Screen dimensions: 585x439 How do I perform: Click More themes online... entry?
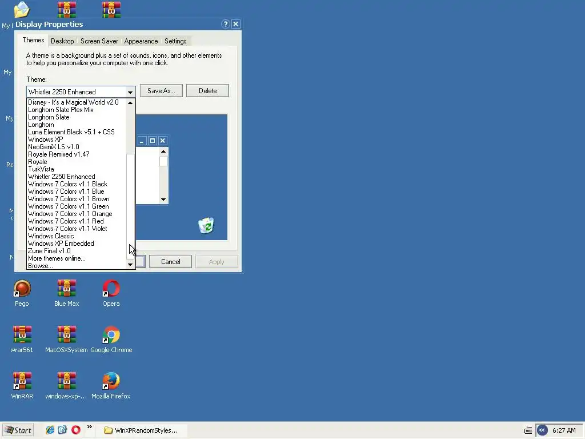pos(77,258)
